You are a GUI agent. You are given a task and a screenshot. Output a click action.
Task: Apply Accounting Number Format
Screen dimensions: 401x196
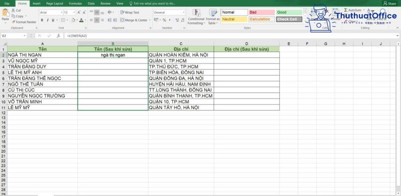coord(156,20)
